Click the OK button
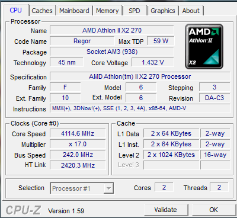Image resolution: width=237 pixels, height=218 pixels. (214, 210)
